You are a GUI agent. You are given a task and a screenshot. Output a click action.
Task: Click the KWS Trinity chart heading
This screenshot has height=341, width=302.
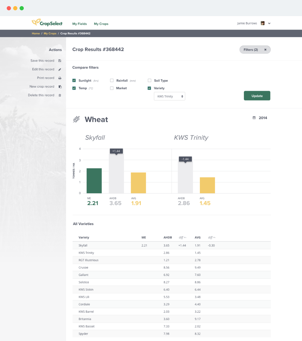191,137
